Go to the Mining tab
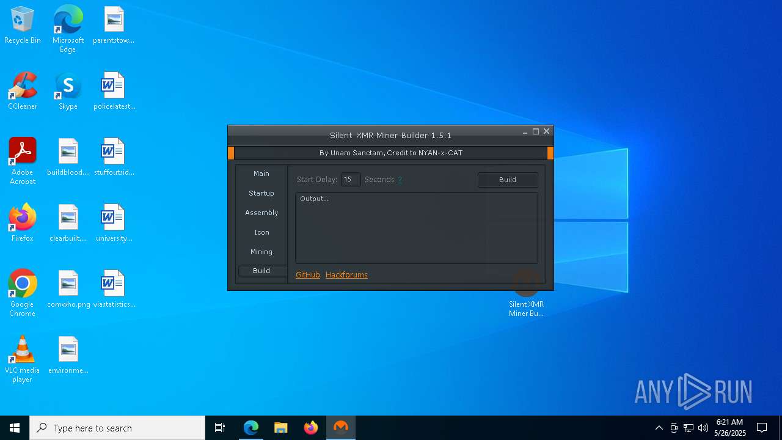Viewport: 782px width, 440px height. (x=261, y=252)
